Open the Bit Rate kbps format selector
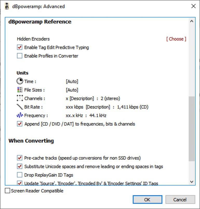 point(107,107)
